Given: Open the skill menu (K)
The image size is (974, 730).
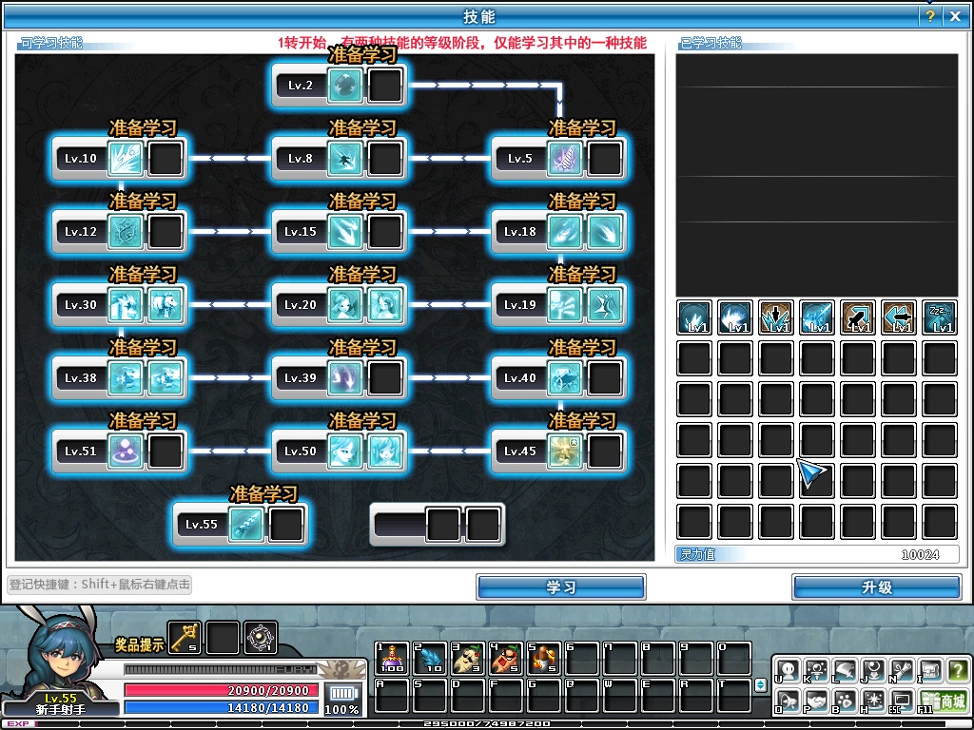Looking at the screenshot, I should pos(816,670).
